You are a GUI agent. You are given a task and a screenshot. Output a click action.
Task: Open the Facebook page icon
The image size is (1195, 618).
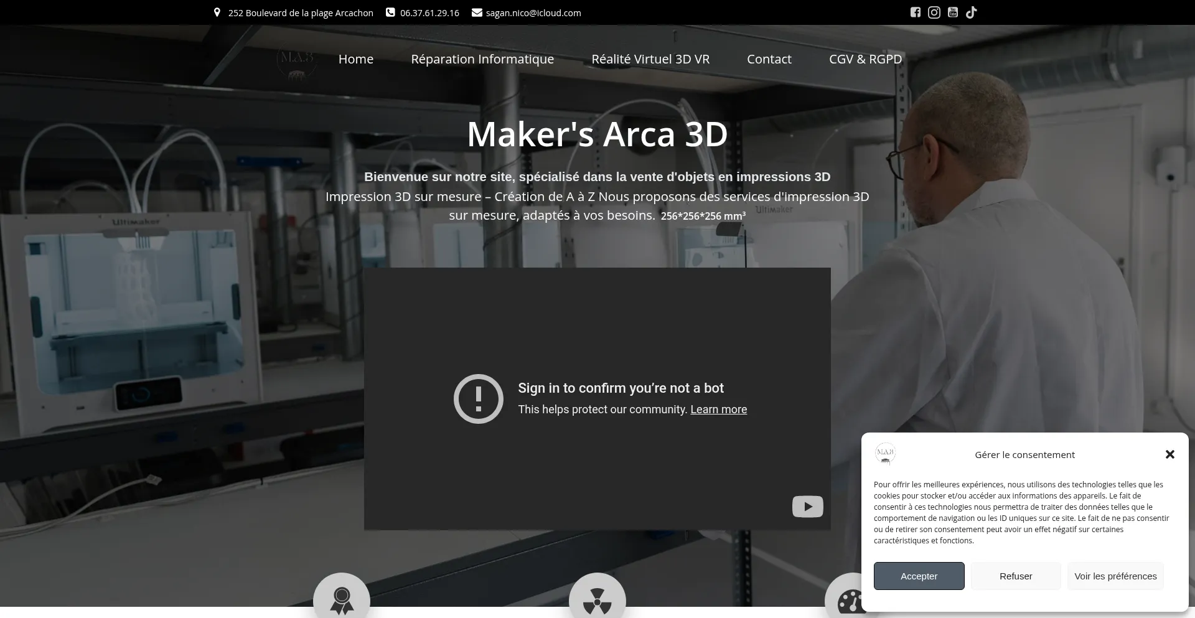tap(915, 12)
